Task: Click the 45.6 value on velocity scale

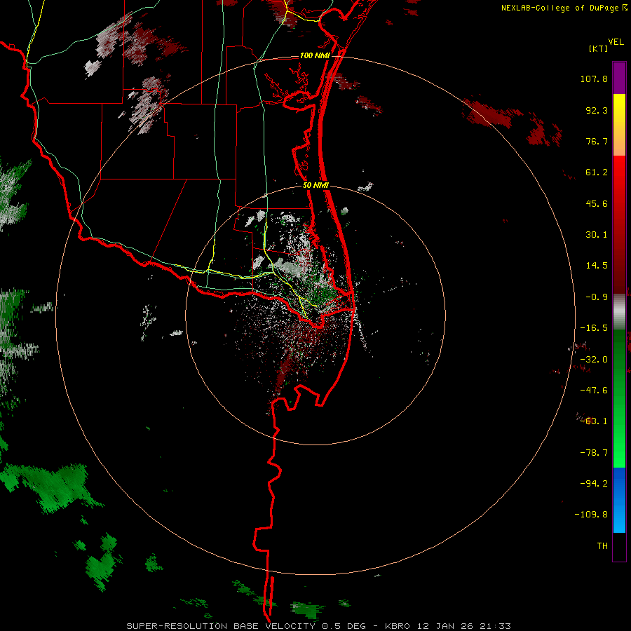Action: [597, 203]
